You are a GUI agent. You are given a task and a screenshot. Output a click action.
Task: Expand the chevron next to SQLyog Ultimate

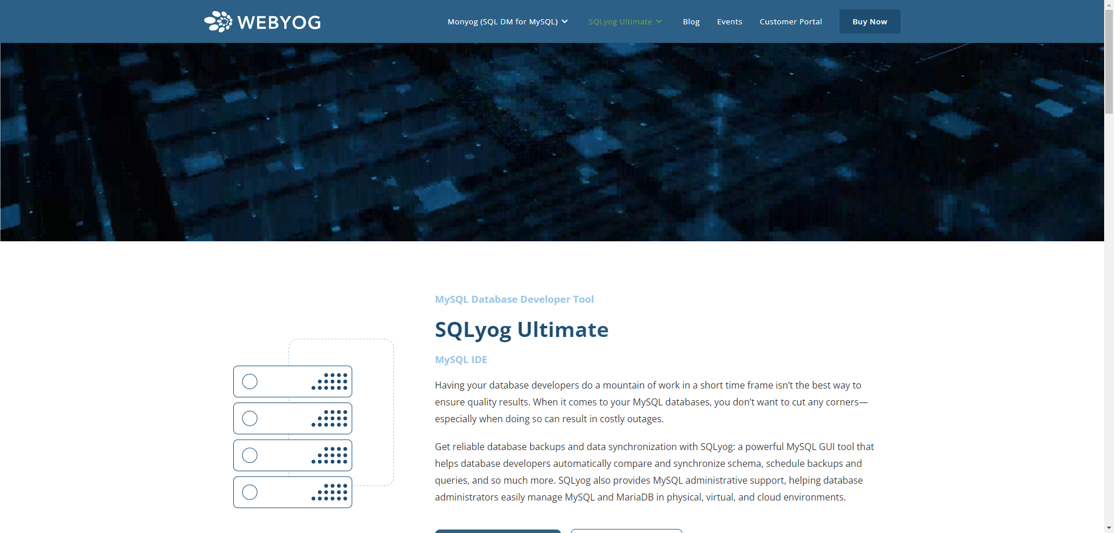pos(659,21)
